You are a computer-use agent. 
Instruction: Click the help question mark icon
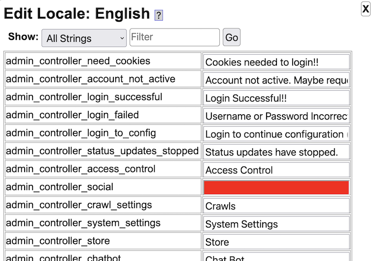(159, 15)
